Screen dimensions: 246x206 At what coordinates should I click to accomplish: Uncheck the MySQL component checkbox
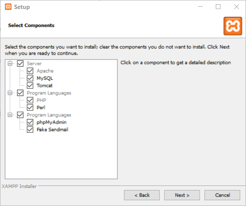click(30, 78)
